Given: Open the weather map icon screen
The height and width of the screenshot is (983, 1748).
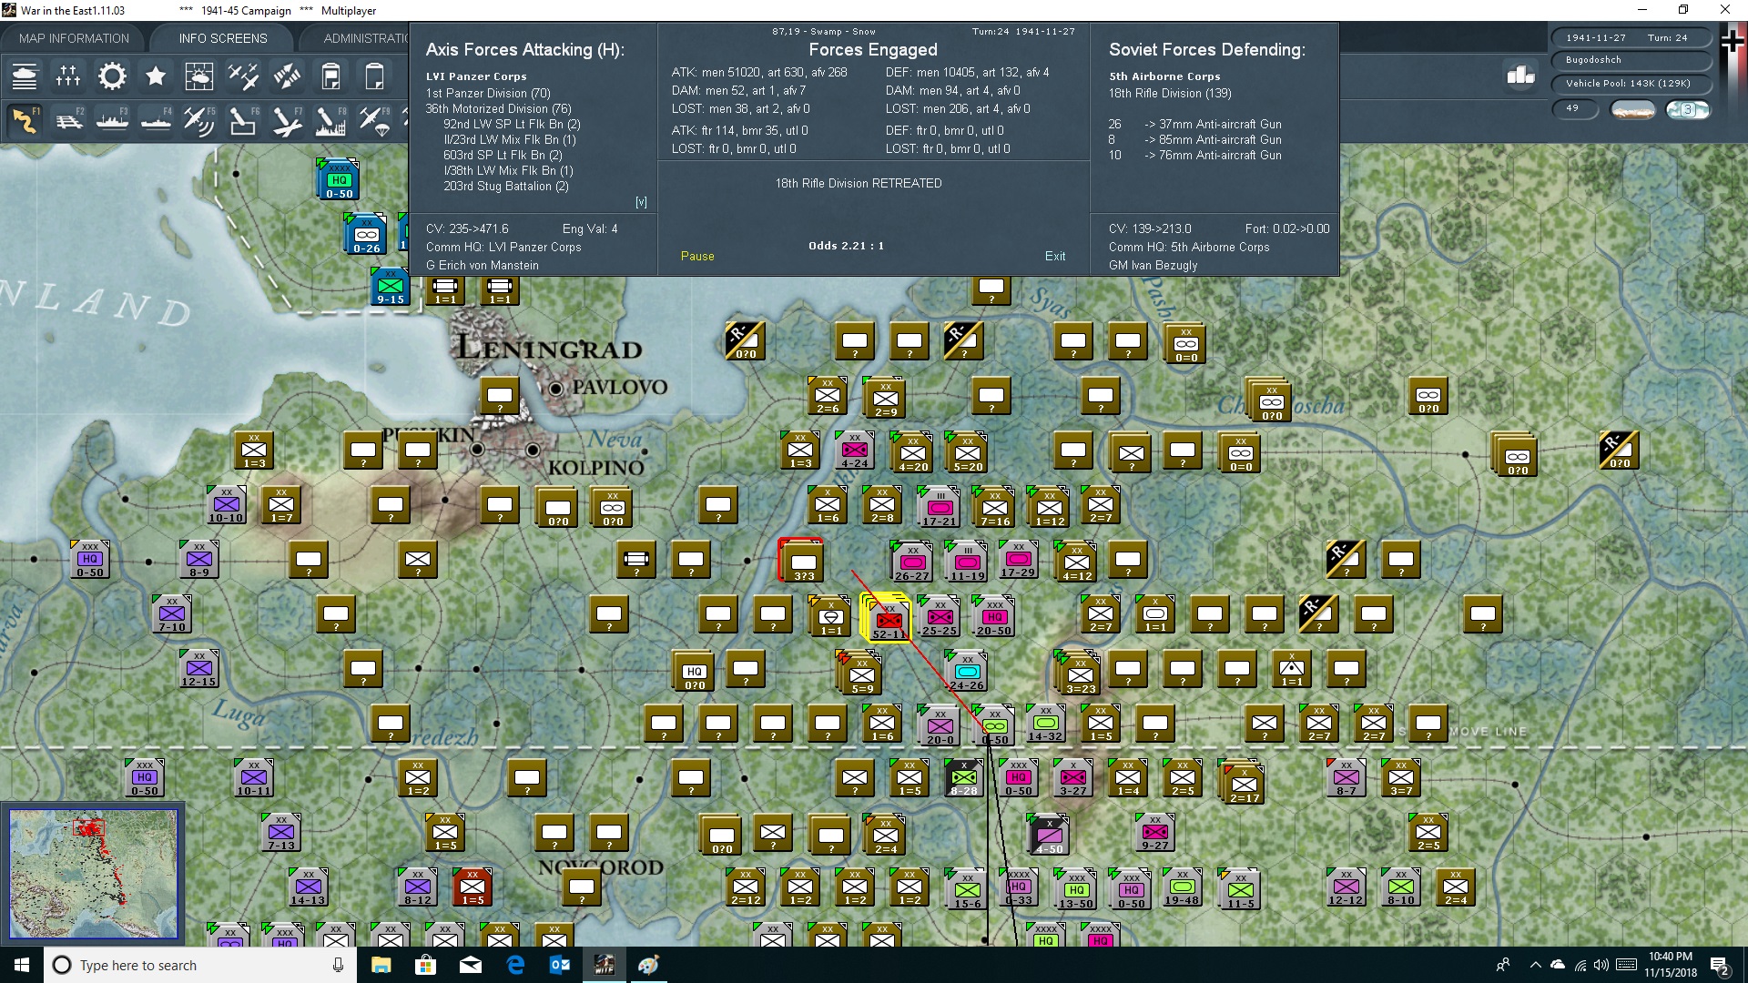Looking at the screenshot, I should click(199, 76).
